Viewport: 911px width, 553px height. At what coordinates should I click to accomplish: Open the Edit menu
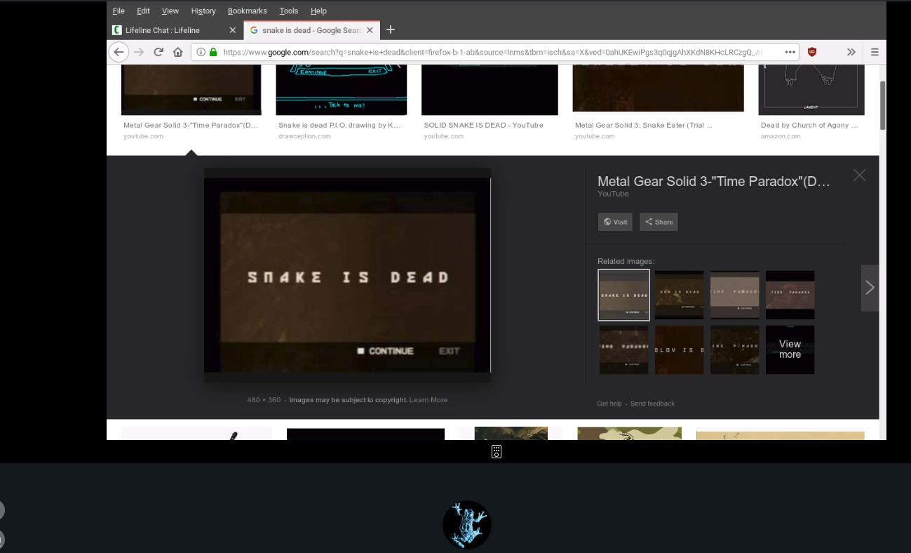143,11
